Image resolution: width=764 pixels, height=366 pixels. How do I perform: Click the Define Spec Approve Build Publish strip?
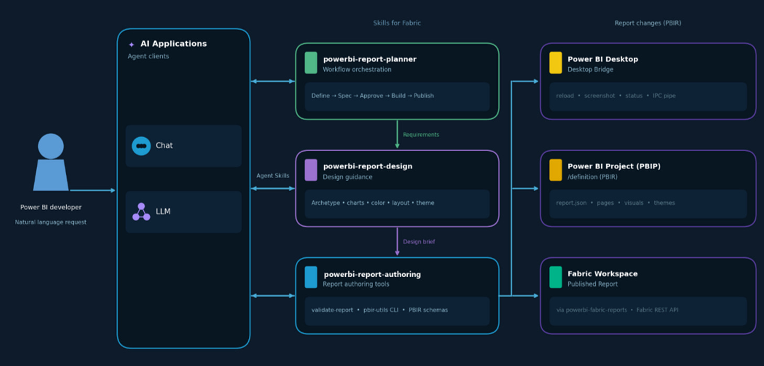397,96
